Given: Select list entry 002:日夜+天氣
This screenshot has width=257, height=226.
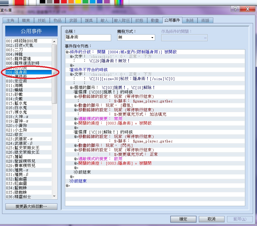Looking at the screenshot, I should [x=29, y=45].
